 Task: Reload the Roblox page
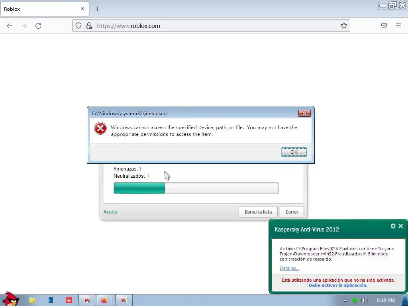point(38,26)
